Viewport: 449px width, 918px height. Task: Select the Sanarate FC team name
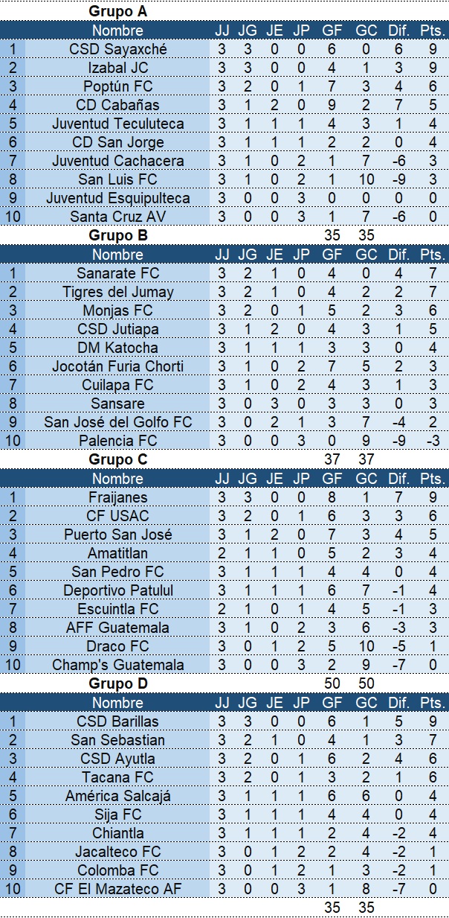(118, 273)
